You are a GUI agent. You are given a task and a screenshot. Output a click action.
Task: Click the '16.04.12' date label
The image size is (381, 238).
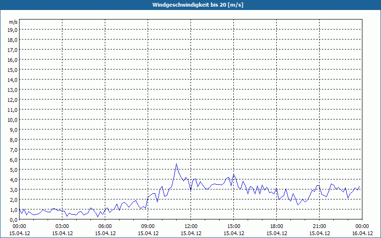point(362,233)
